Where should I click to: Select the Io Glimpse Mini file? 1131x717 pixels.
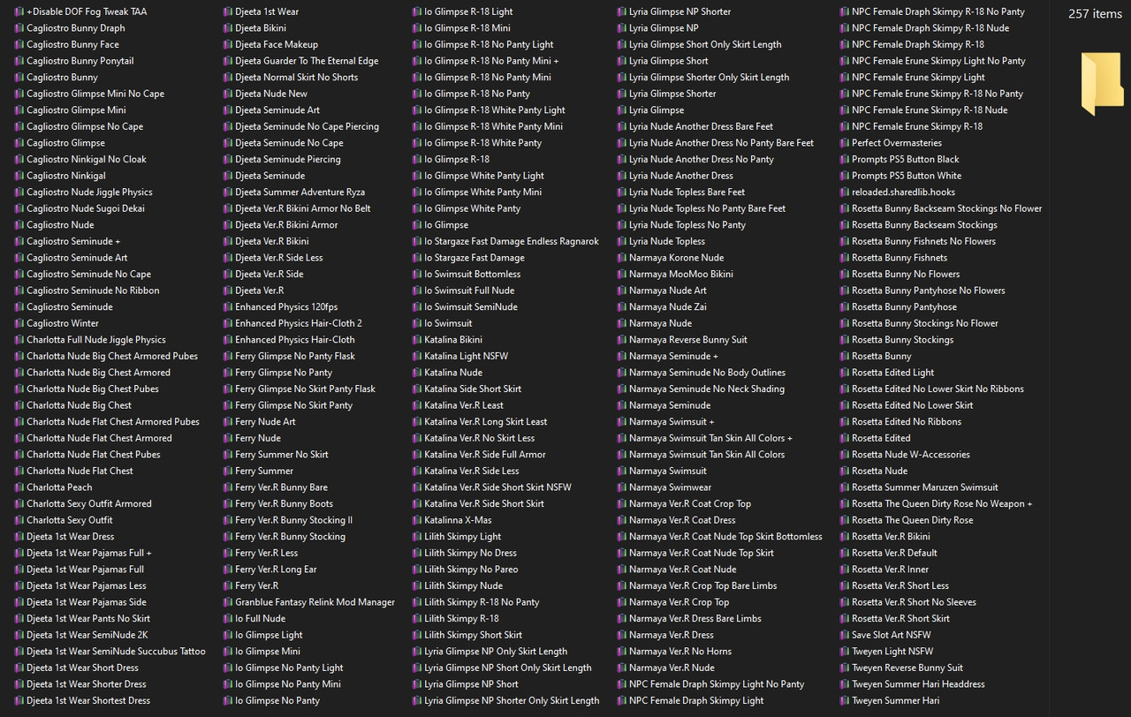268,652
